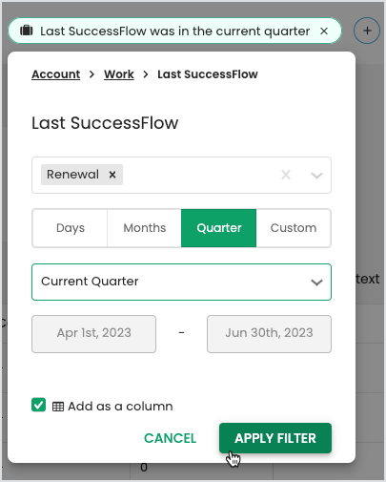Go to Account breadcrumb link

(56, 74)
